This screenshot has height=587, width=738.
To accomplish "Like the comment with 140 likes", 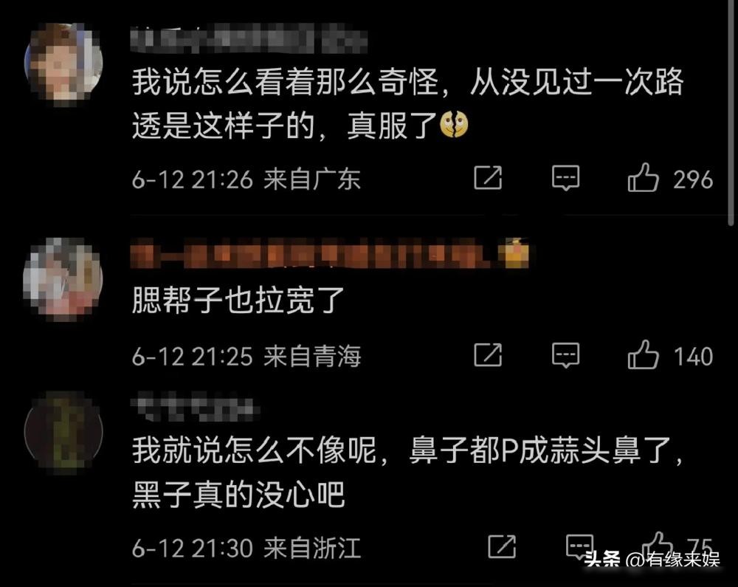I will [643, 354].
